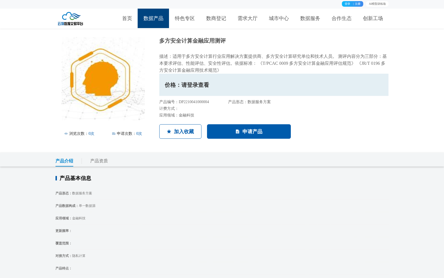Click the 云端数据交易平台 logo
Screen dimensions: 444x278
70,19
